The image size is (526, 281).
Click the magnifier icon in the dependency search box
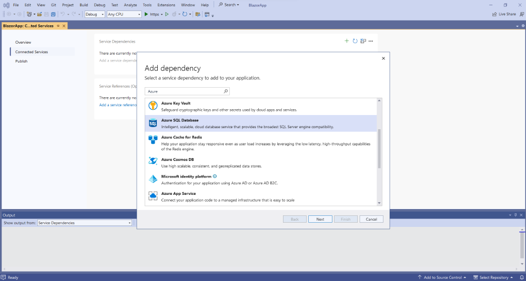[226, 91]
